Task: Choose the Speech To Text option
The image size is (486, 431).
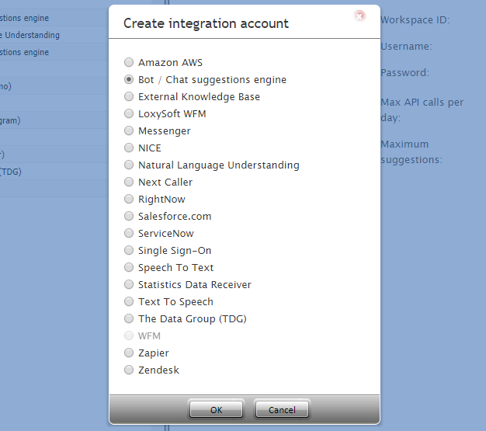Action: (x=129, y=267)
